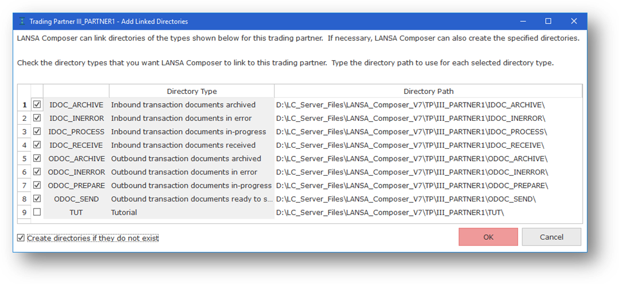Screen dimensions: 619x284
Task: Click the Cancel button
Action: [551, 237]
